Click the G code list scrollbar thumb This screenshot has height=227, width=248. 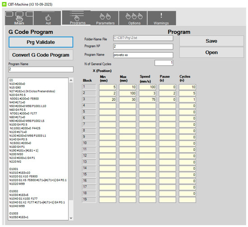(x=71, y=141)
